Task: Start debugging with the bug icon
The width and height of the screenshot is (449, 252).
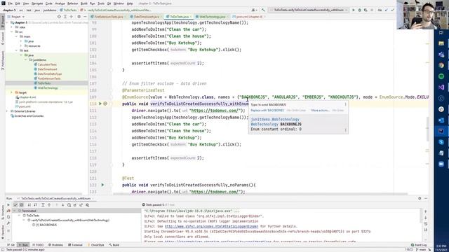Action: coord(360,10)
